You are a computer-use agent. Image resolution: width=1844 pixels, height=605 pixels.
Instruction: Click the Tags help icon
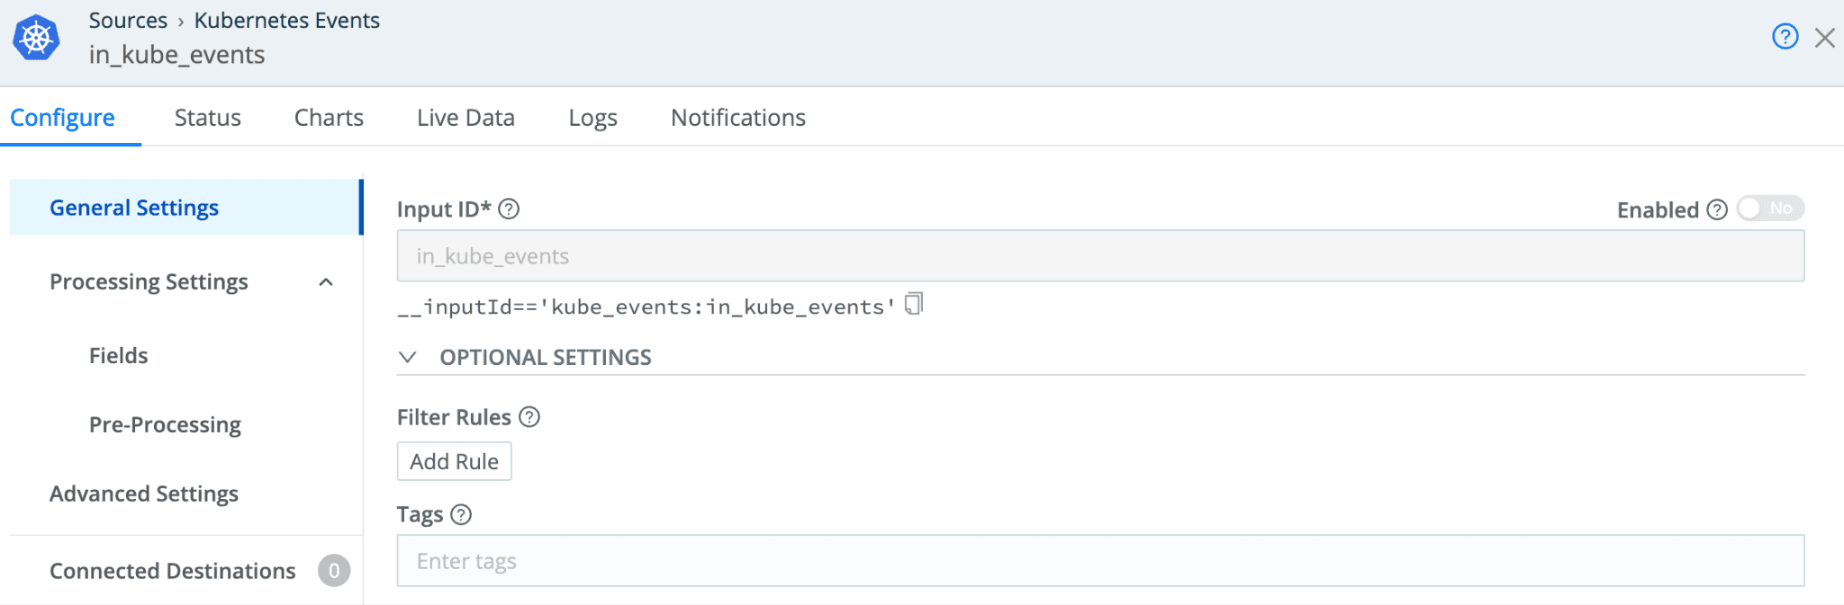pos(461,514)
